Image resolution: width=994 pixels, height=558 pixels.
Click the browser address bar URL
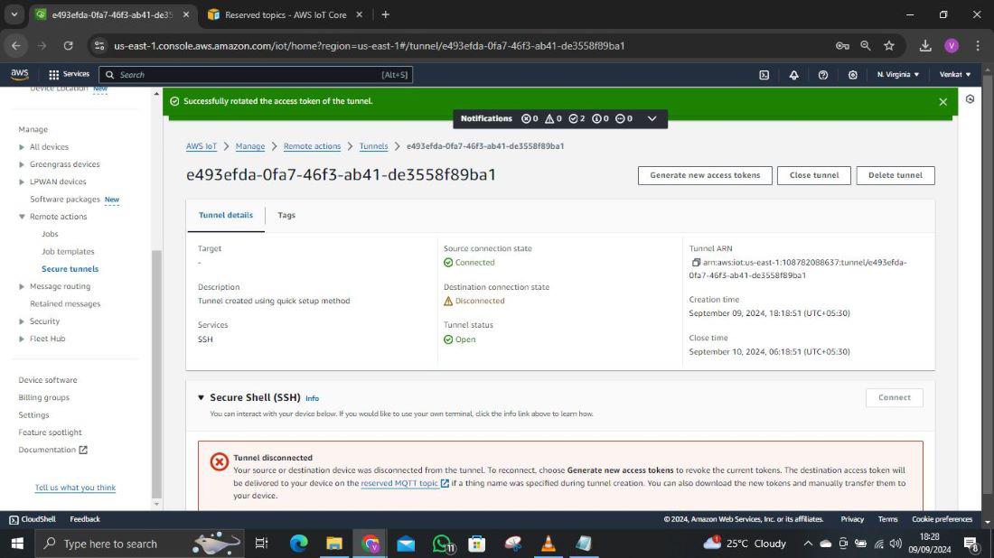coord(369,46)
